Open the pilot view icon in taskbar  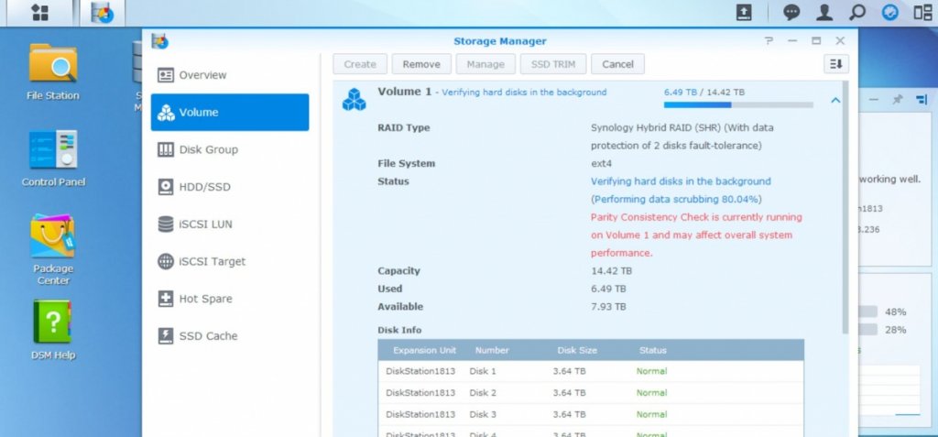(x=890, y=13)
